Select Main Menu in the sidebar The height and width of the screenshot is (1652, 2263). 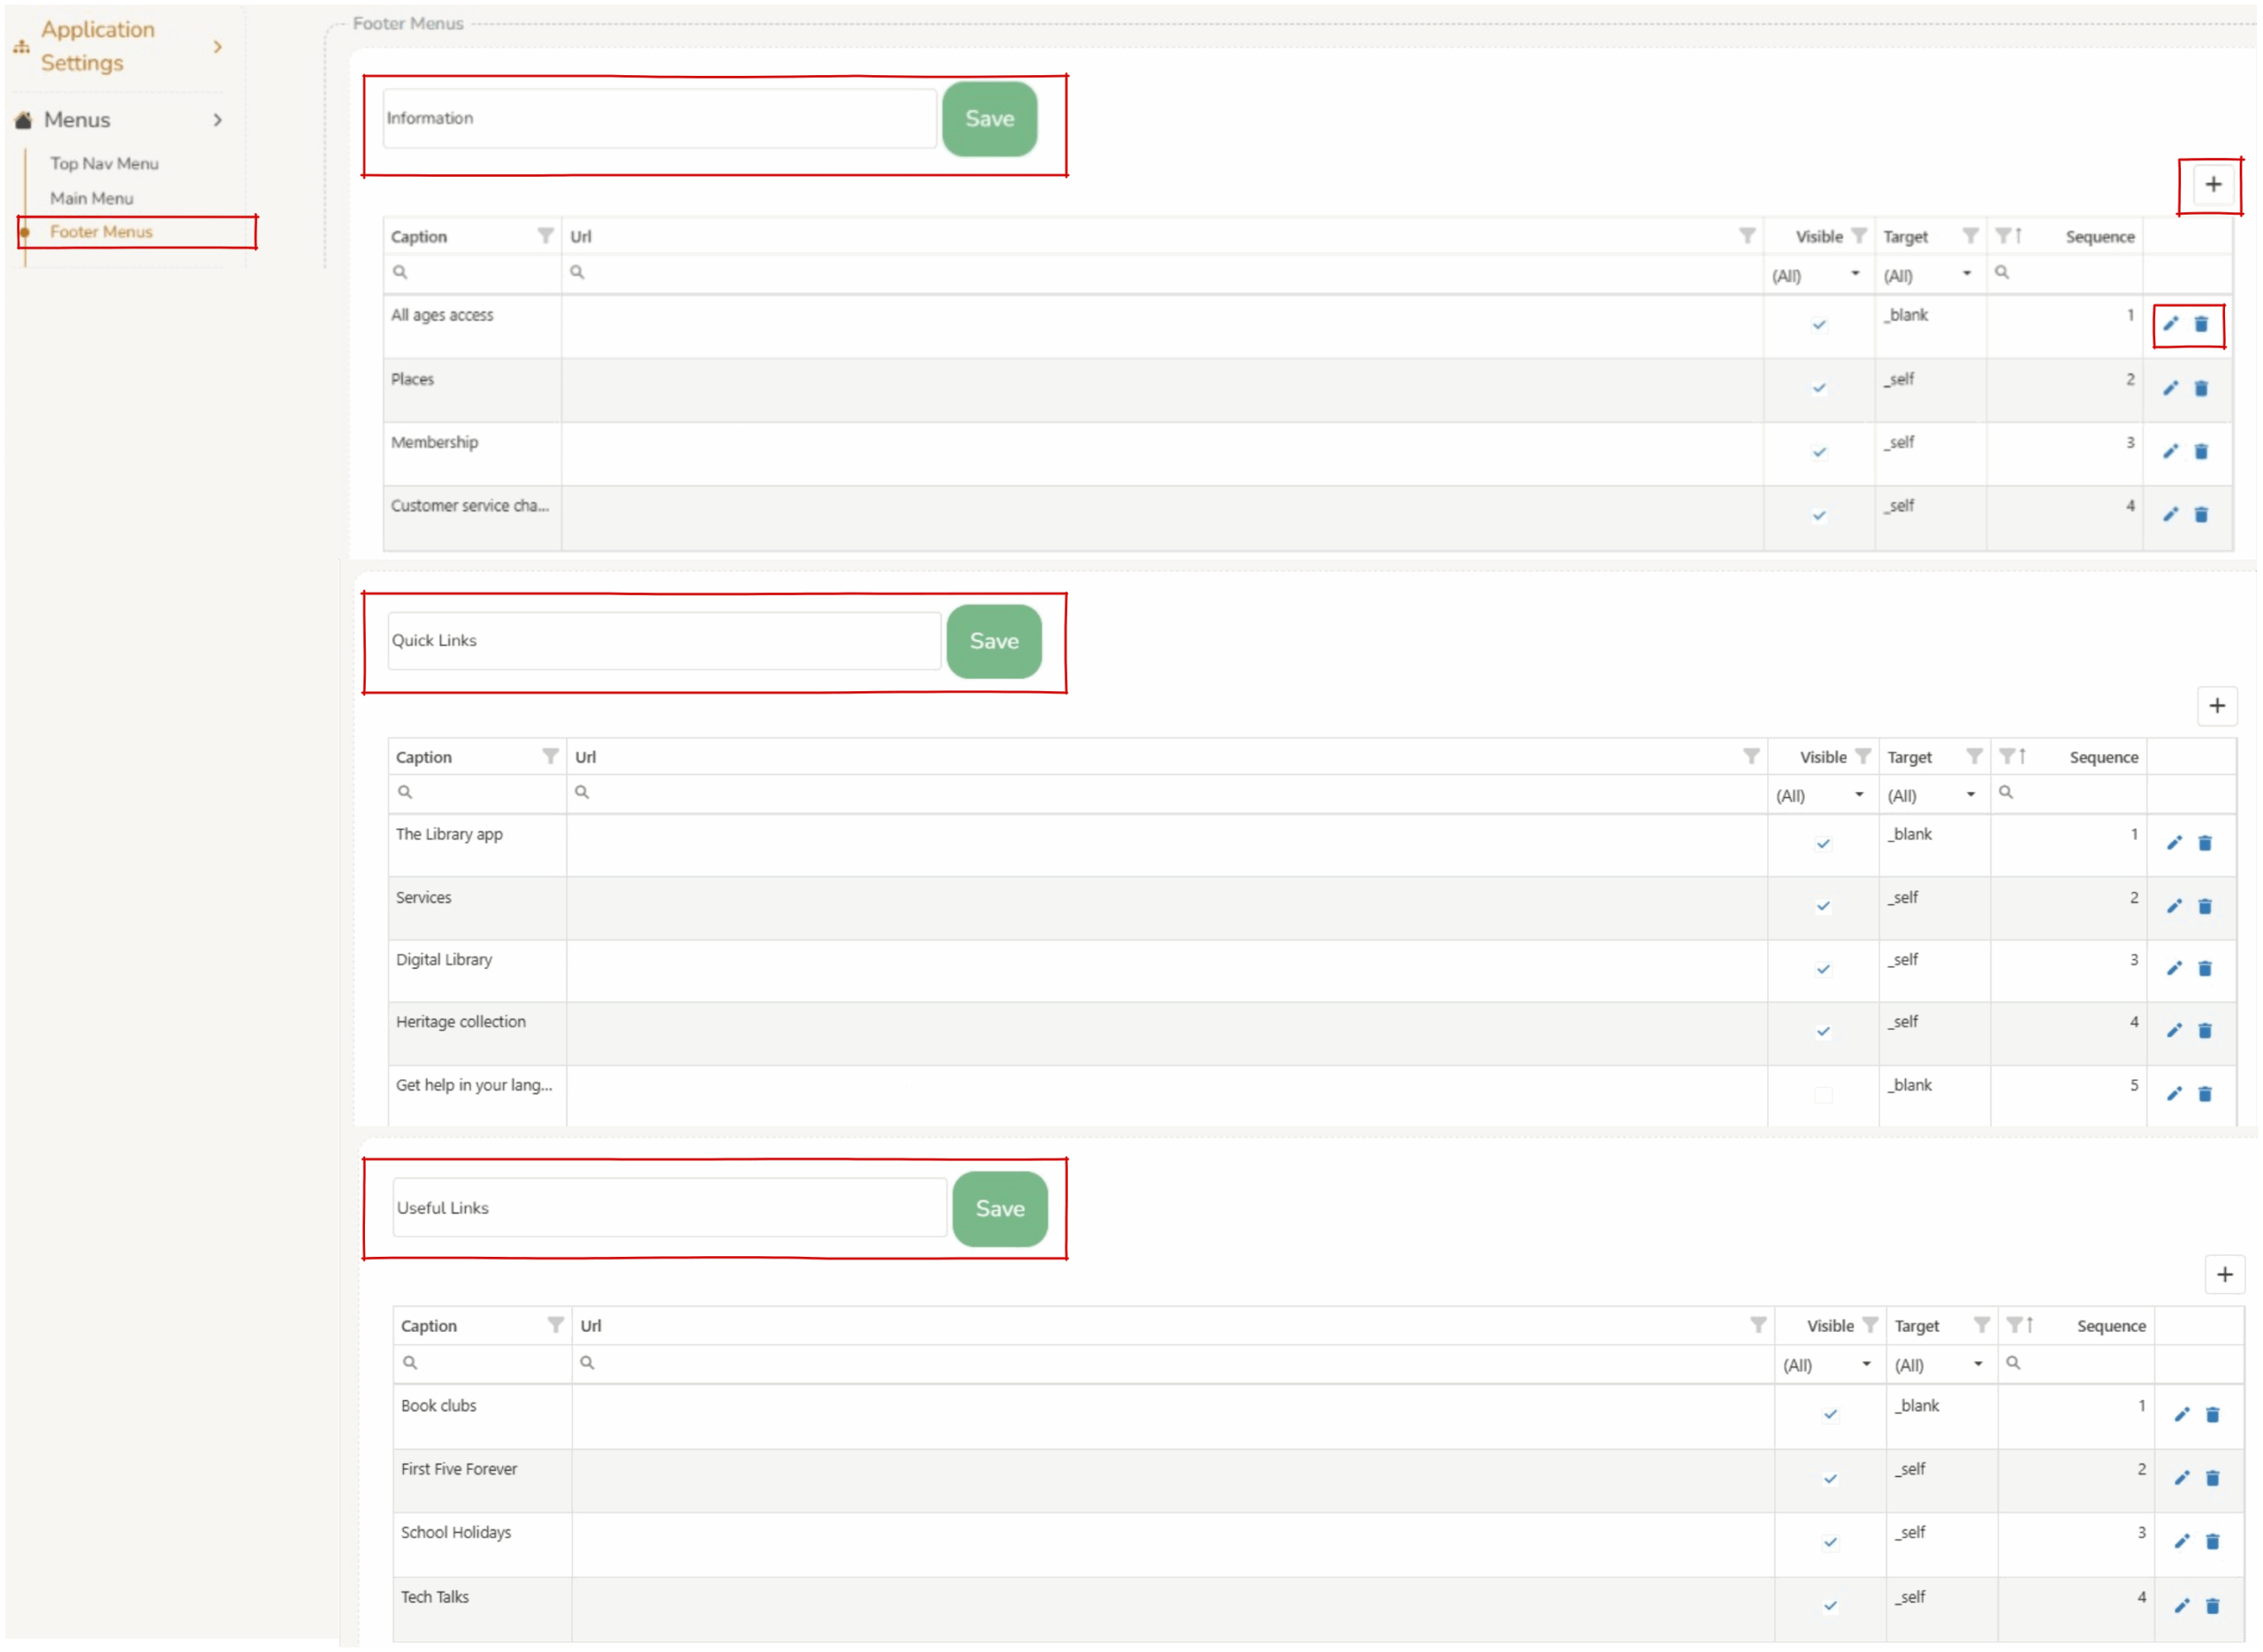point(91,198)
